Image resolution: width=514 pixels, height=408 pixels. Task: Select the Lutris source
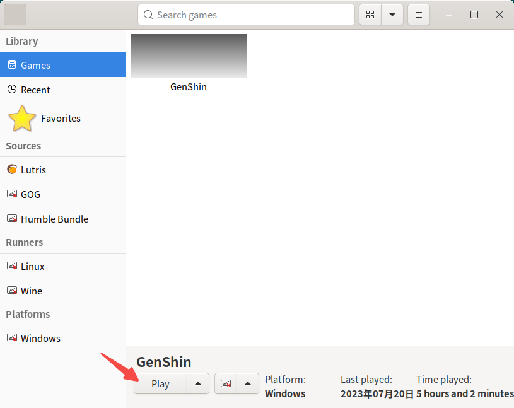[62, 170]
